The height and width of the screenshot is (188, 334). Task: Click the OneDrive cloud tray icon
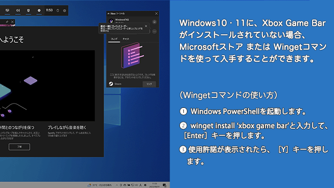(125, 185)
